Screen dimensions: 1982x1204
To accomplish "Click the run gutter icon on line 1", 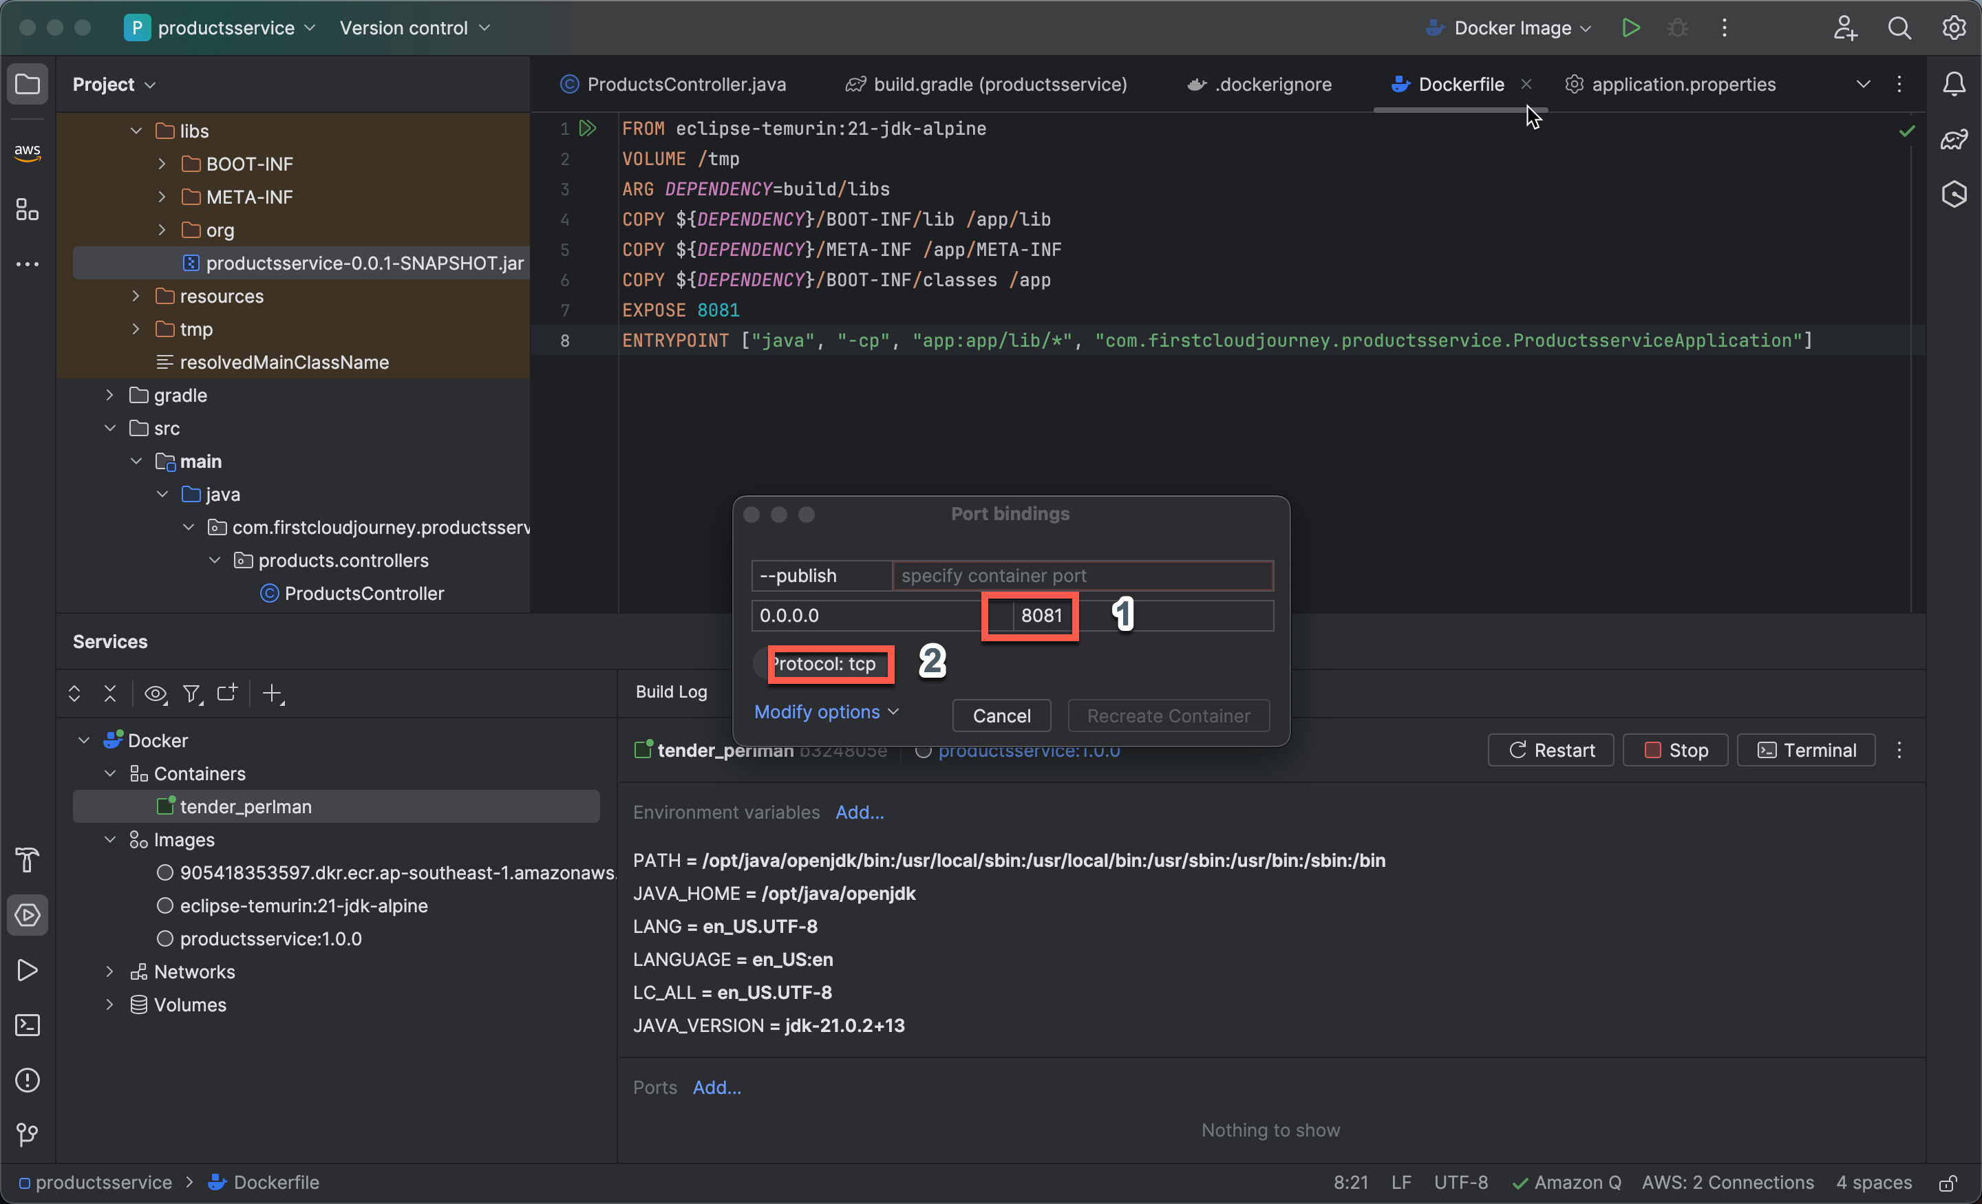I will tap(588, 128).
